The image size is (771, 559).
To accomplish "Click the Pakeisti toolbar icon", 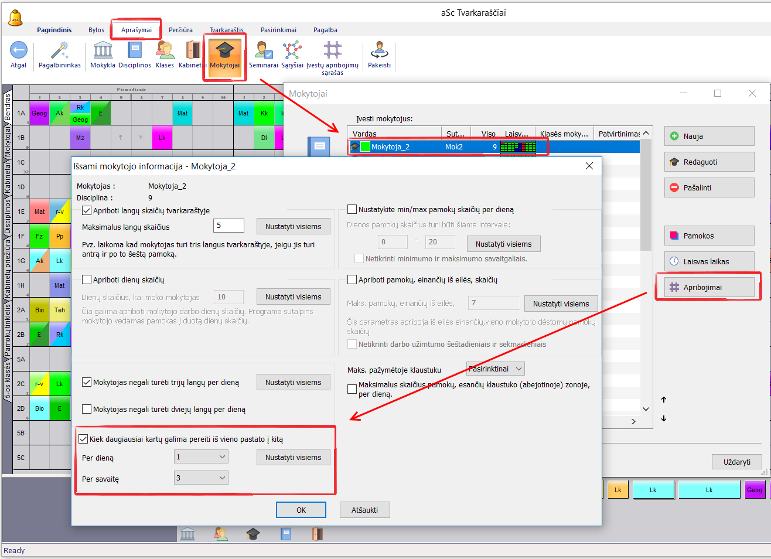I will point(379,51).
